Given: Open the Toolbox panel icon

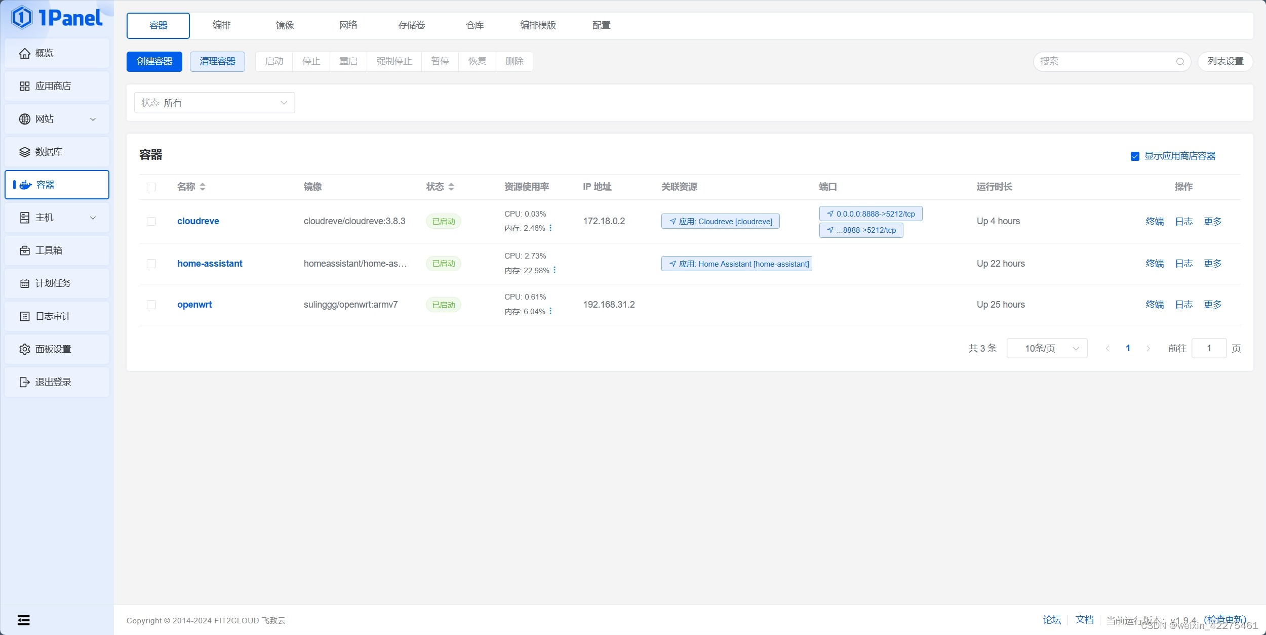Looking at the screenshot, I should [x=24, y=250].
